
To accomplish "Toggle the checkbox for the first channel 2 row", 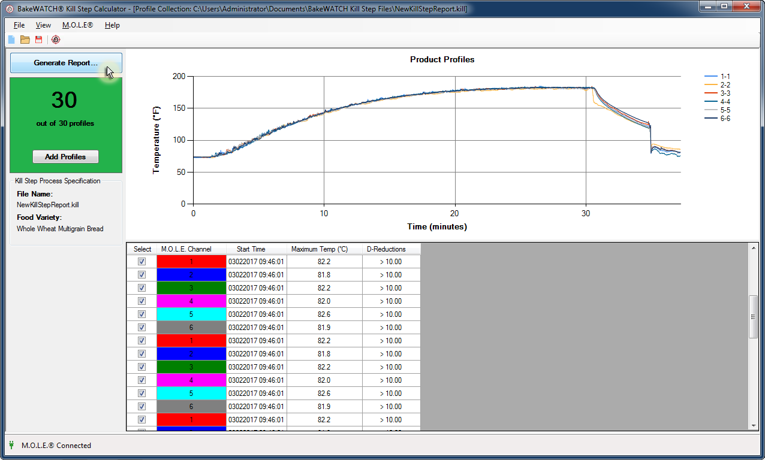I will [x=142, y=275].
